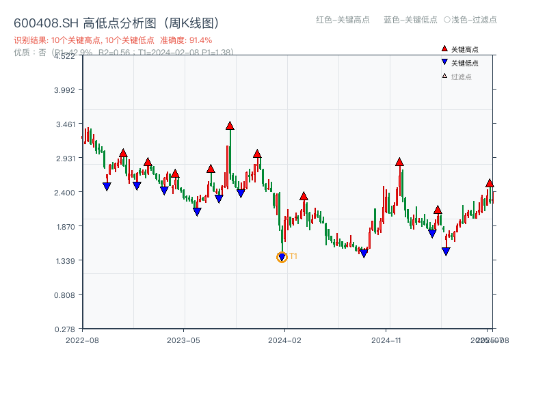The height and width of the screenshot is (410, 547).
Task: Click the 2.400 y-axis label
Action: [64, 193]
